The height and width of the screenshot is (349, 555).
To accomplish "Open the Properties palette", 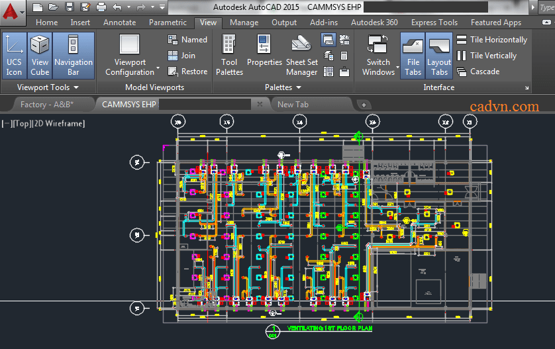I will (264, 56).
